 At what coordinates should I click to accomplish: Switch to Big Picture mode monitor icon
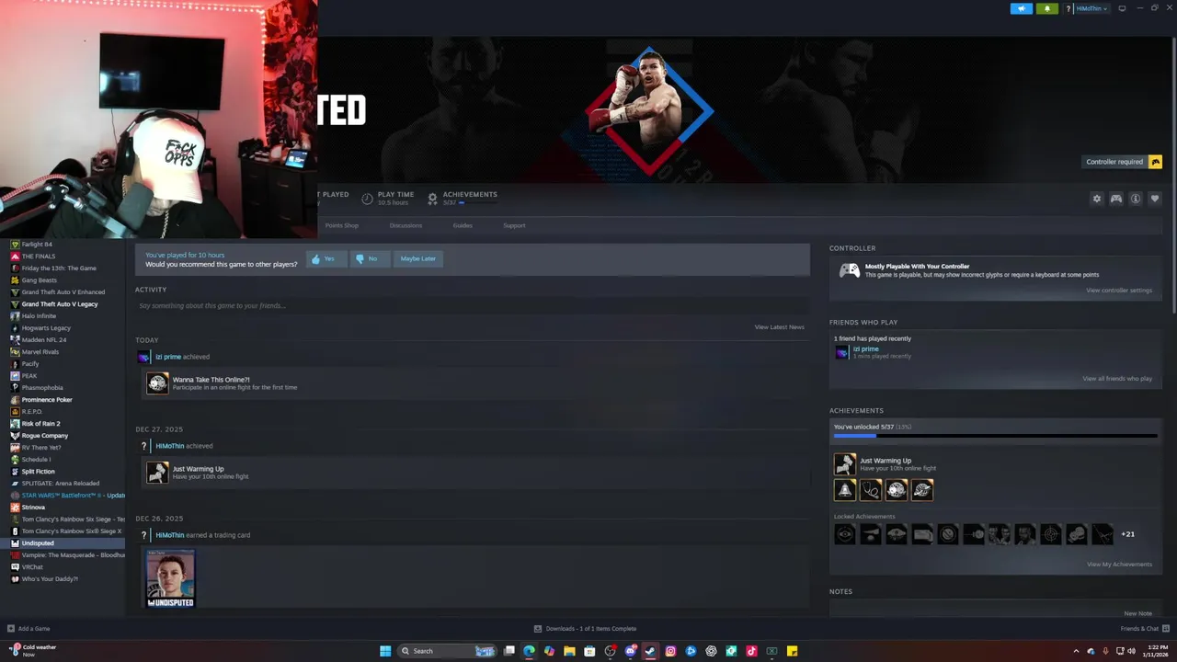coord(1122,8)
